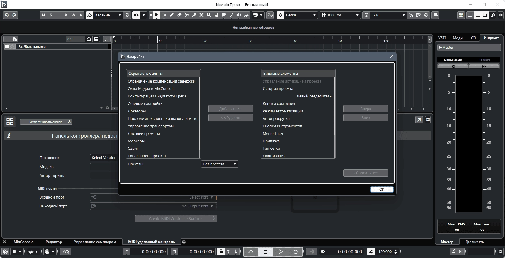Image resolution: width=505 pixels, height=258 pixels.
Task: Open the Сетка snap type dropdown
Action: (301, 15)
